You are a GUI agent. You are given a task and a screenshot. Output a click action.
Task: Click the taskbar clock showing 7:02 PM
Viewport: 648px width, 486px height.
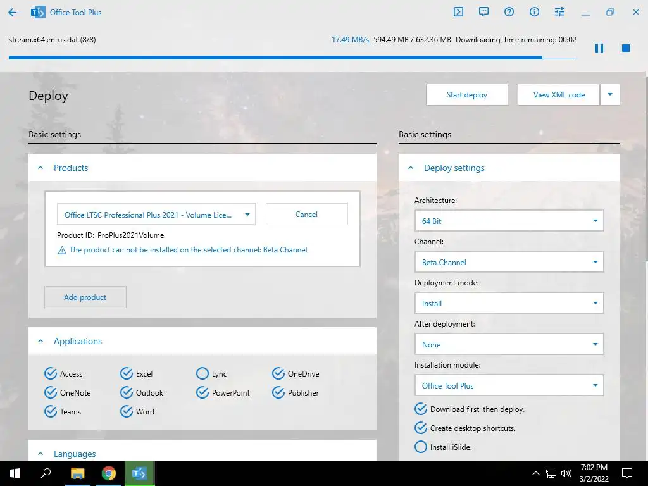click(594, 473)
